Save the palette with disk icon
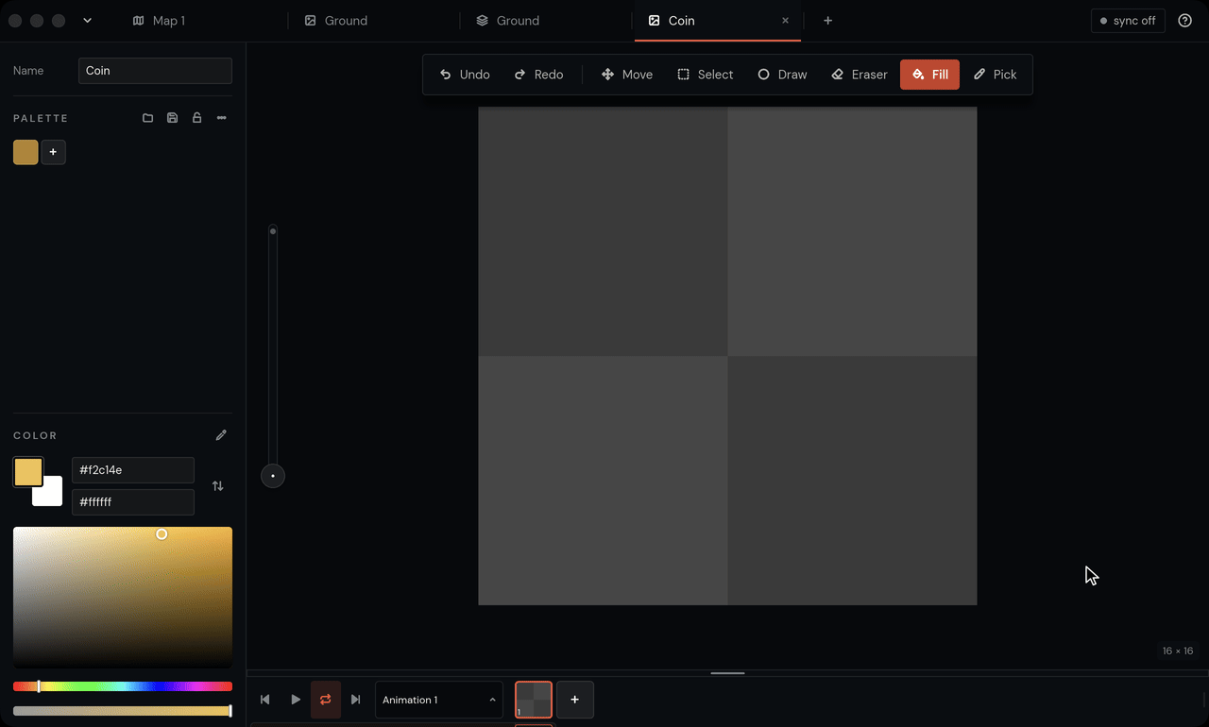Screen dimensions: 1209x727 point(172,118)
